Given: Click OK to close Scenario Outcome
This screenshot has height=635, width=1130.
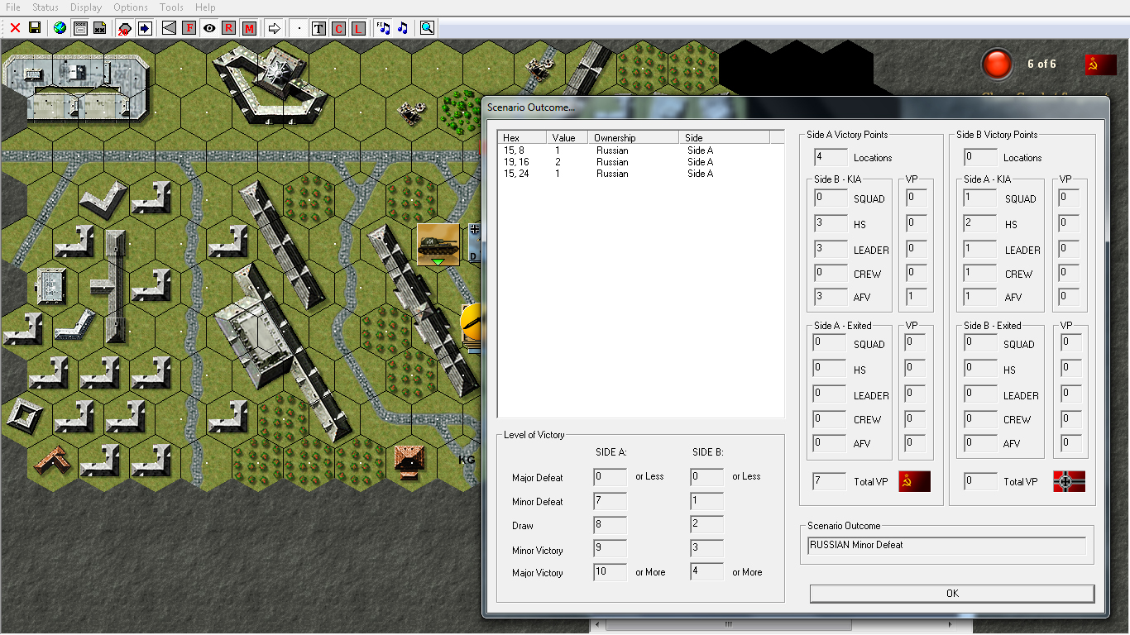Looking at the screenshot, I should [952, 594].
